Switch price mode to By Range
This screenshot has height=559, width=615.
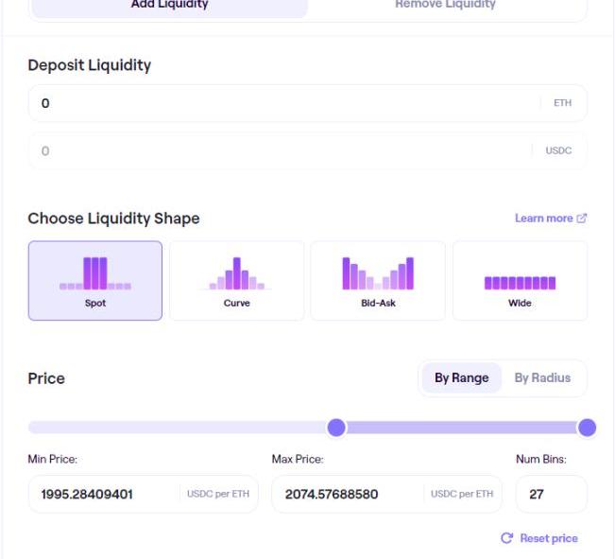click(x=461, y=378)
